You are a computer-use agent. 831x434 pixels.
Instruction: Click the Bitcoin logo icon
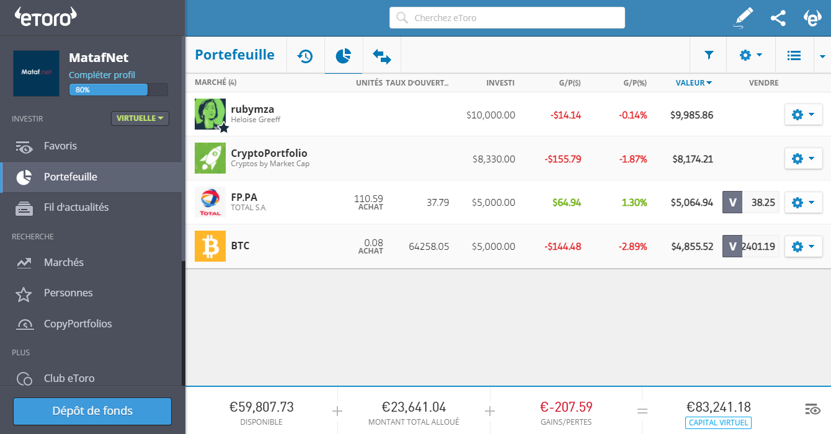coord(210,246)
